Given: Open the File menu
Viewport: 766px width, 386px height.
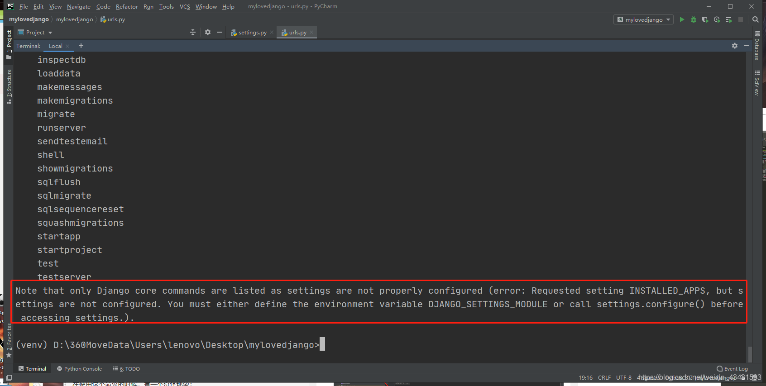Looking at the screenshot, I should point(24,6).
